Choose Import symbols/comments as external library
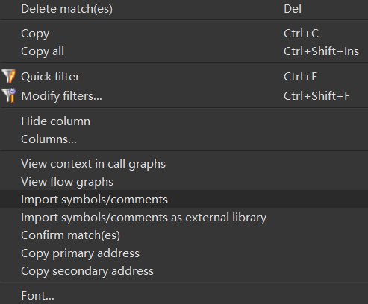Image resolution: width=368 pixels, height=304 pixels. [184, 218]
